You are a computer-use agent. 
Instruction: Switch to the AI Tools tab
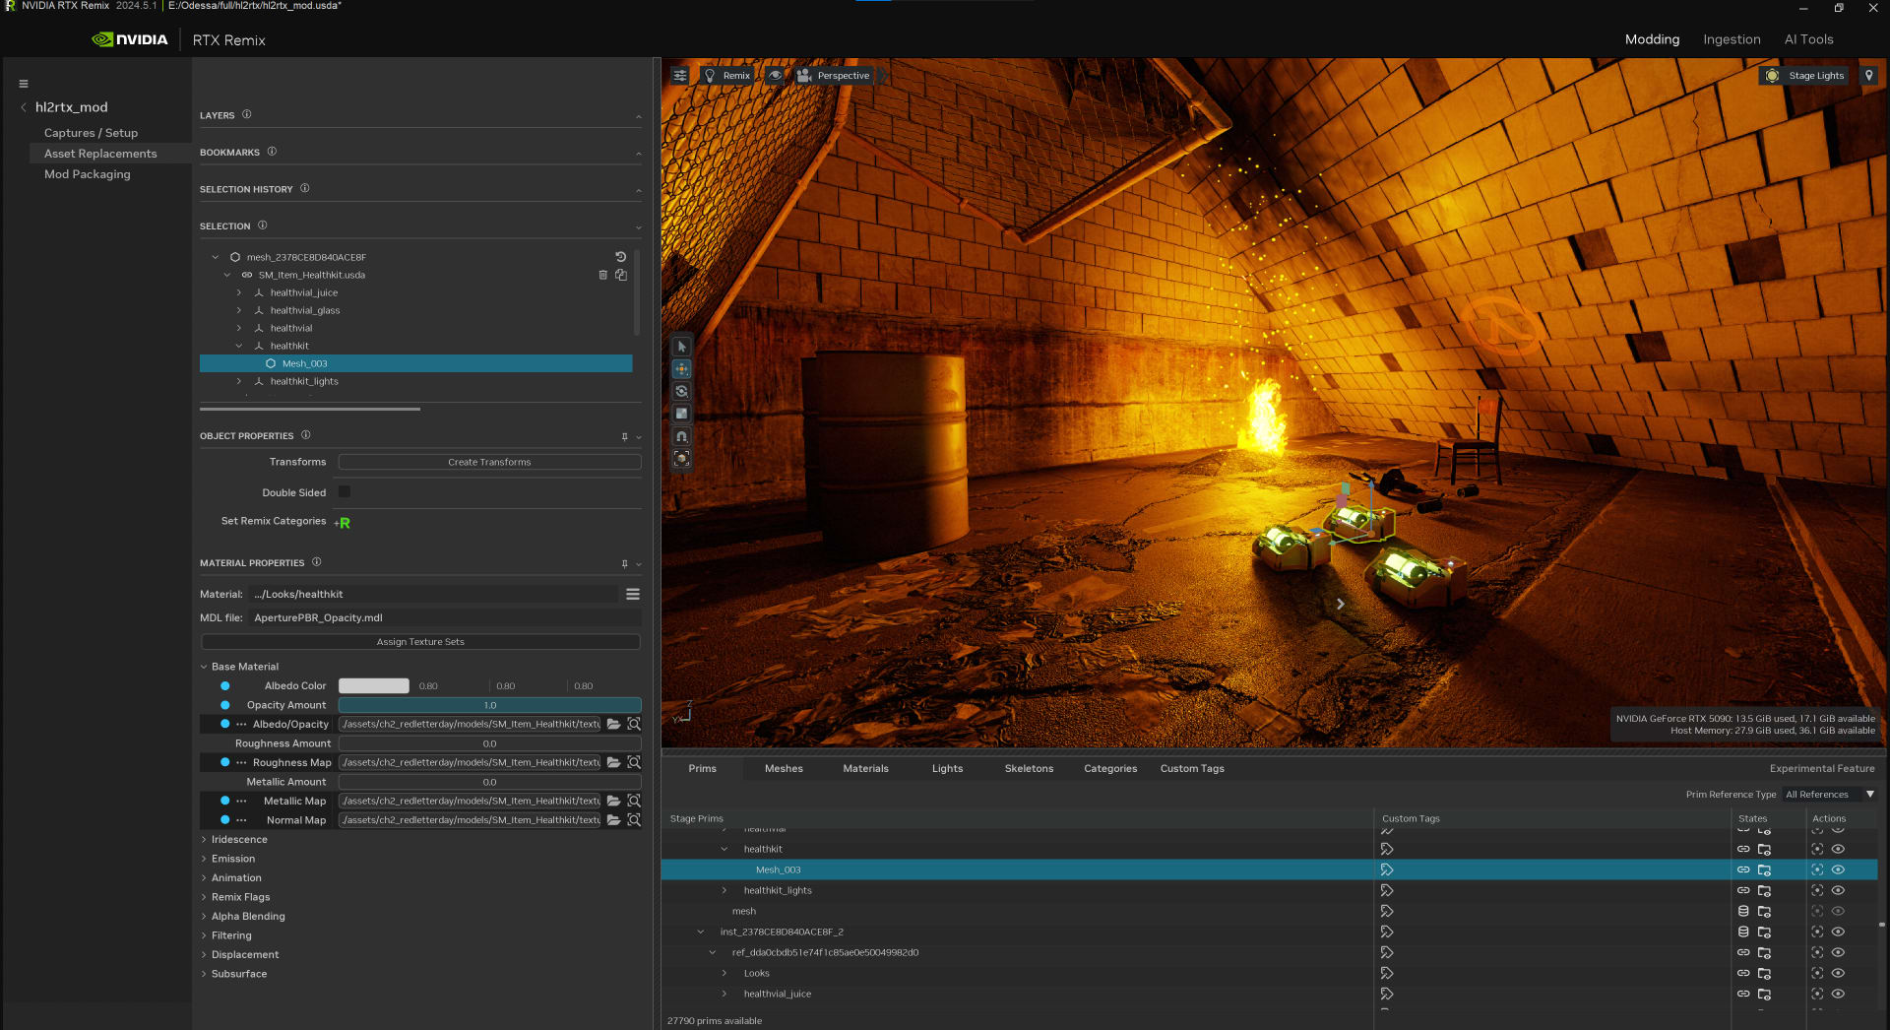tap(1808, 39)
